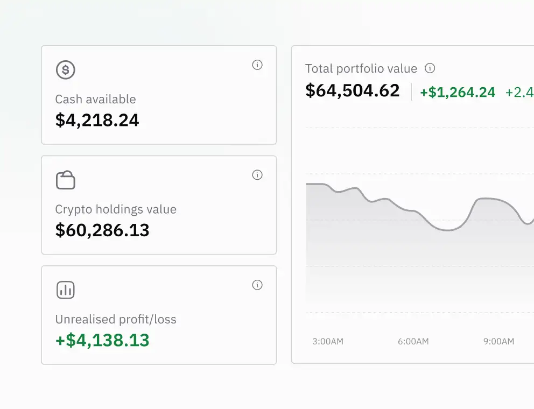This screenshot has width=534, height=409.
Task: Click the wallet icon on Crypto holdings card
Action: coord(65,180)
